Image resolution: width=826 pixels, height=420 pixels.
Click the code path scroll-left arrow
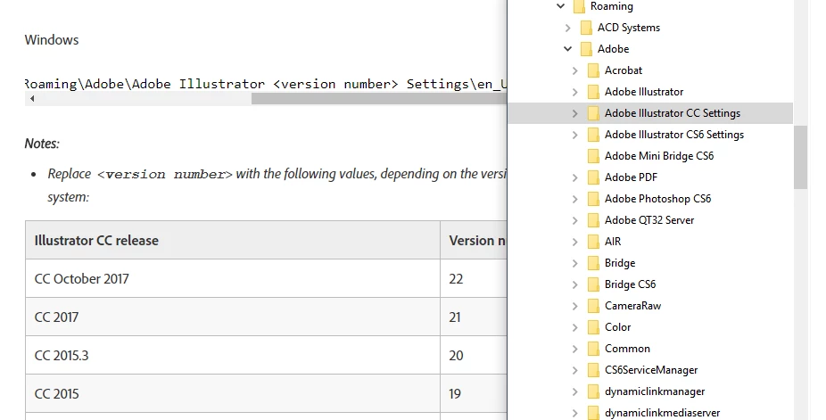32,98
